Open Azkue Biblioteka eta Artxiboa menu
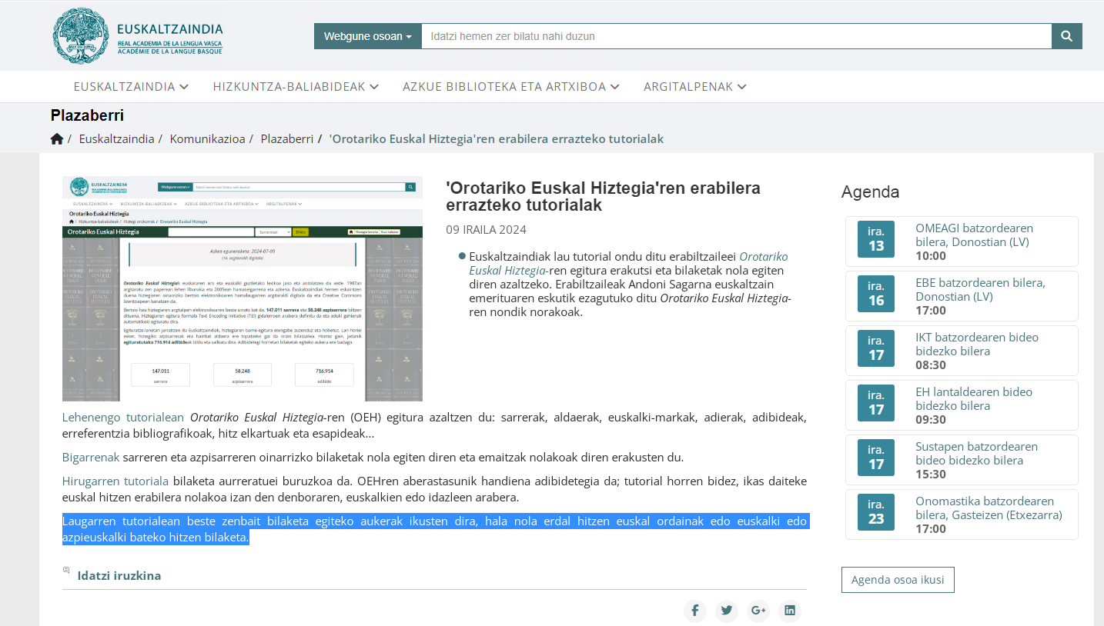Screen dimensions: 1104x626 coord(510,87)
